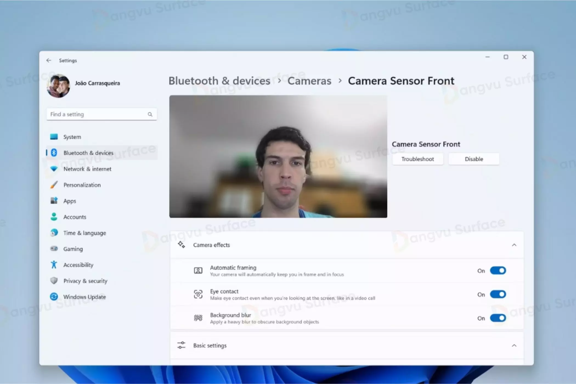This screenshot has width=576, height=384.
Task: Select Bluetooth & devices in sidebar
Action: pos(102,153)
